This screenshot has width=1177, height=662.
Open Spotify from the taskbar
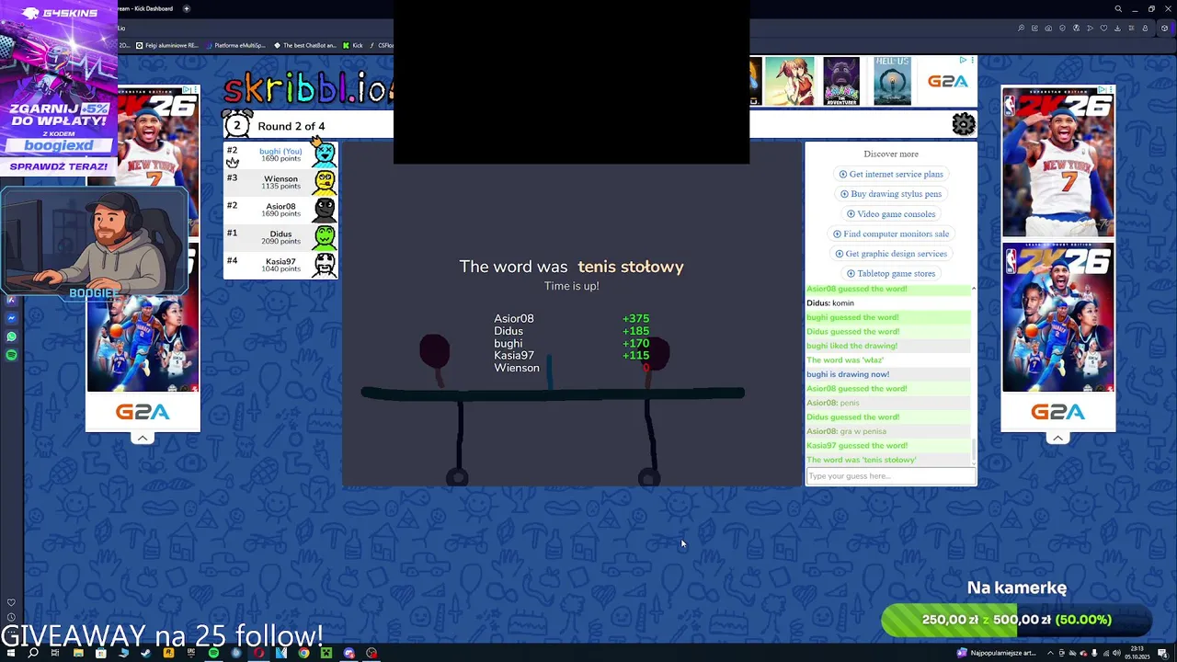[213, 653]
